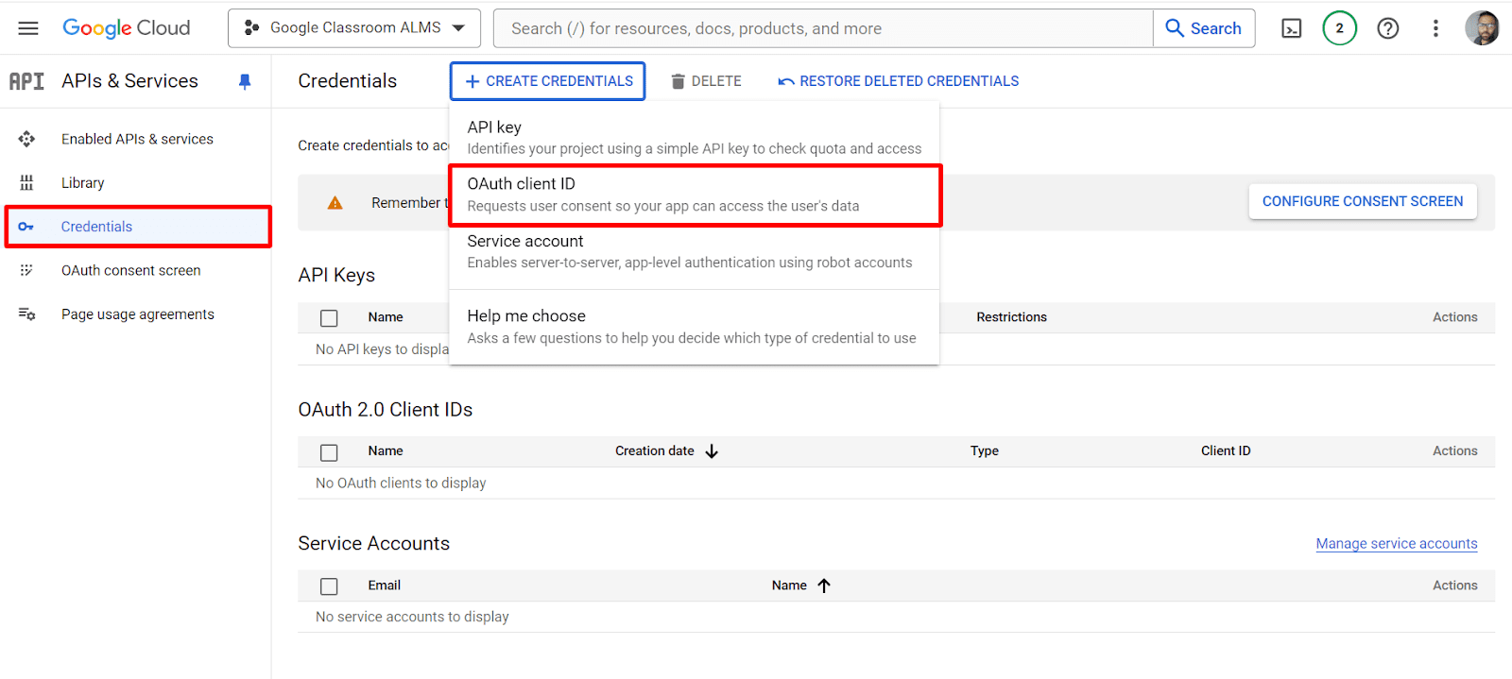Viewport: 1512px width, 679px height.
Task: Click the OAuth 2.0 Client IDs heading
Action: [x=386, y=410]
